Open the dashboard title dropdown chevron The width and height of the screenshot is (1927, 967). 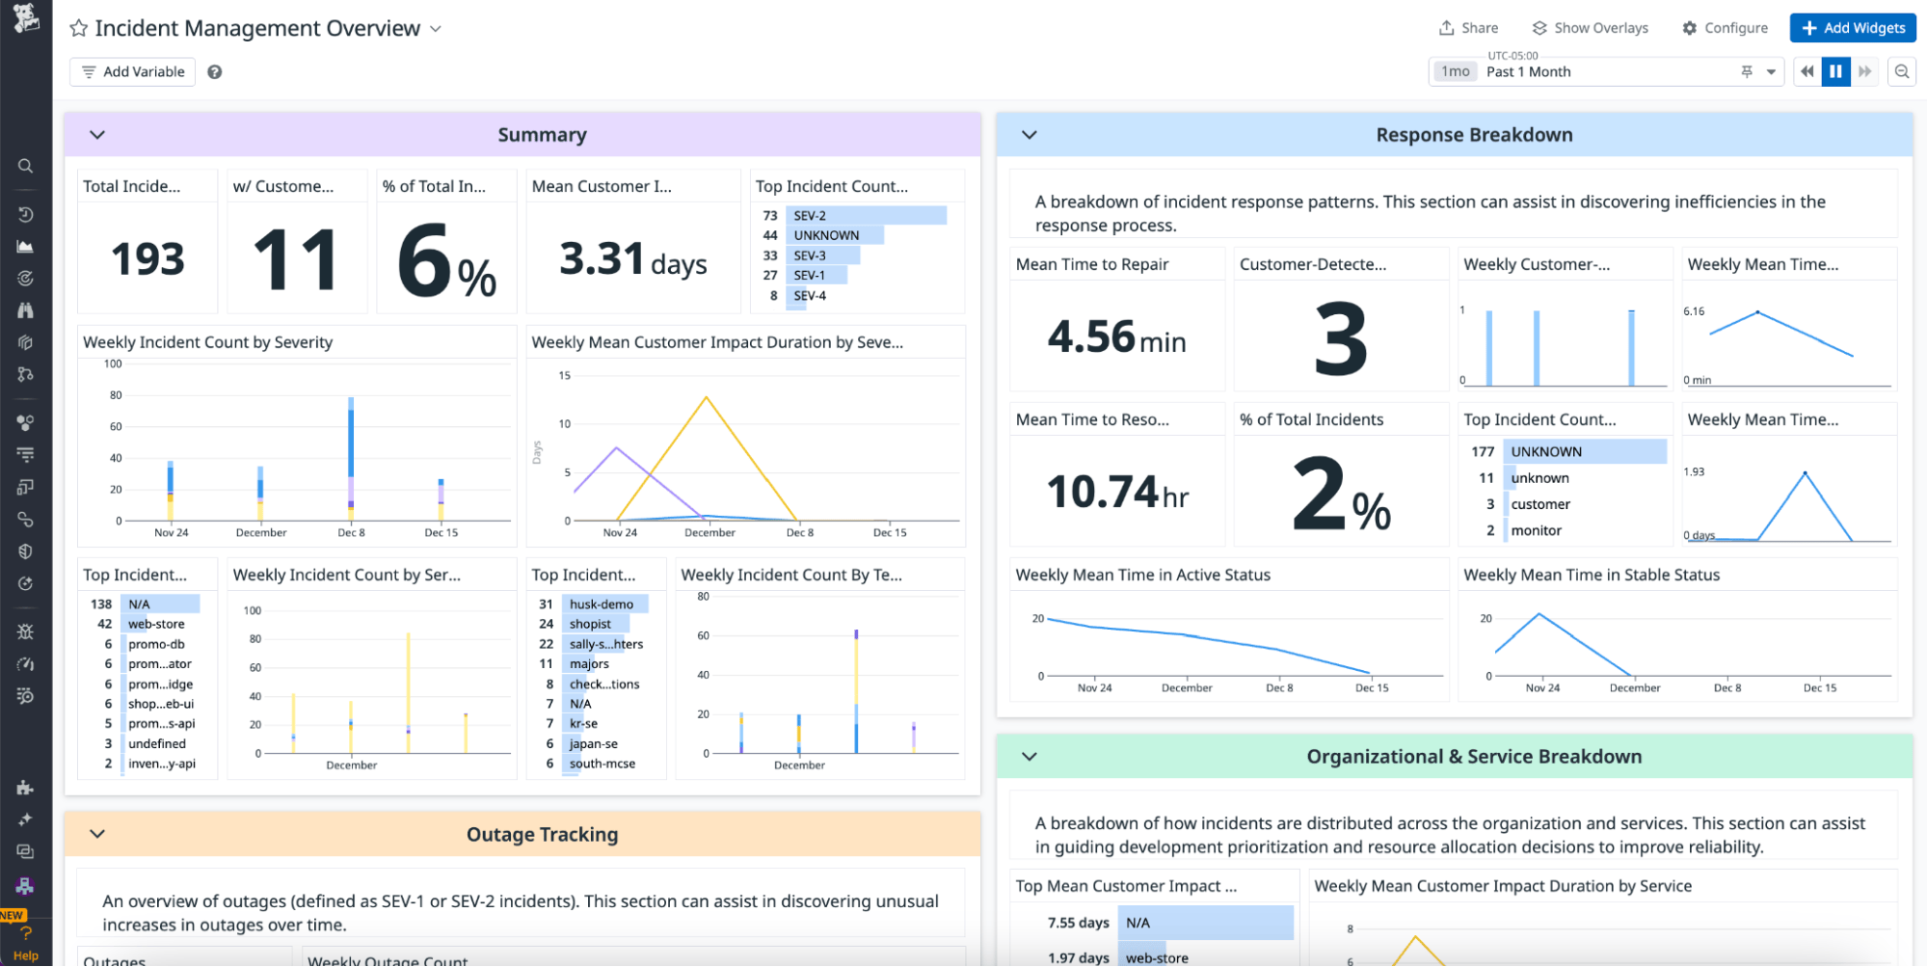point(436,29)
